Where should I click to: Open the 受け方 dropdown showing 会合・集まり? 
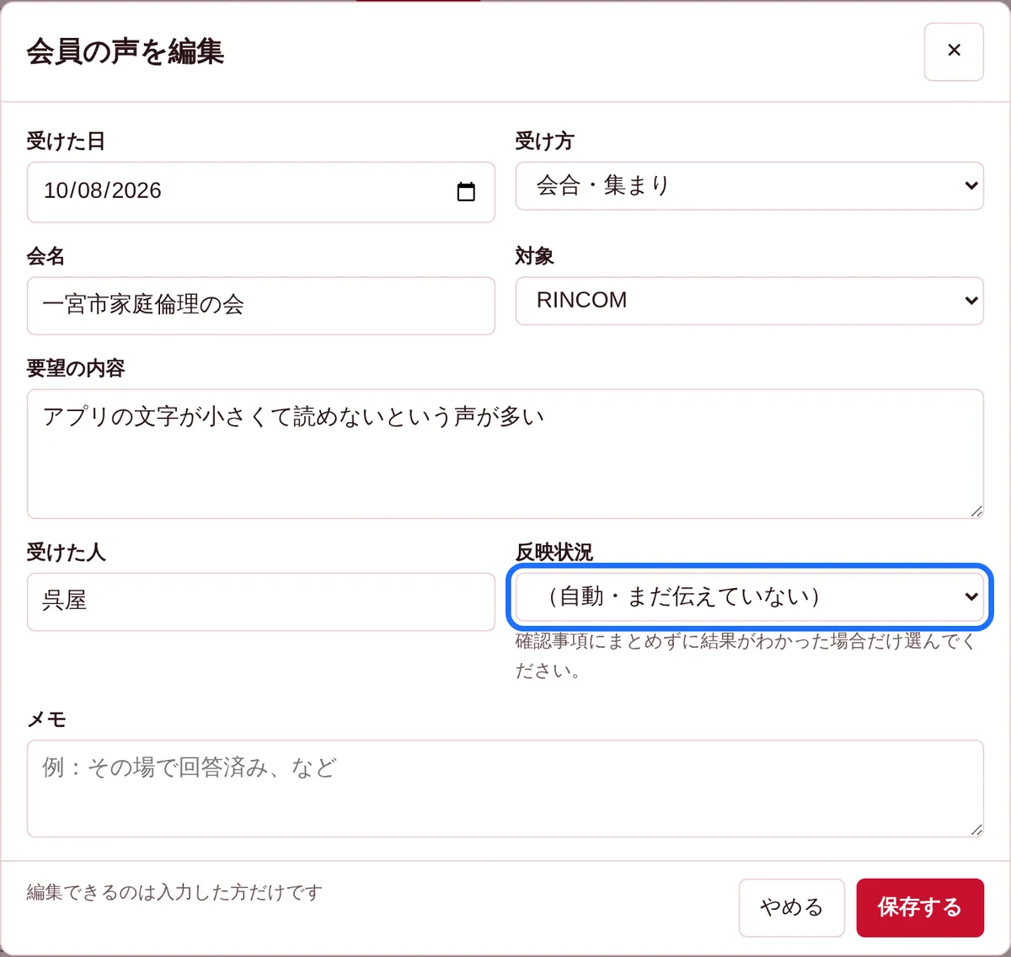click(x=750, y=185)
